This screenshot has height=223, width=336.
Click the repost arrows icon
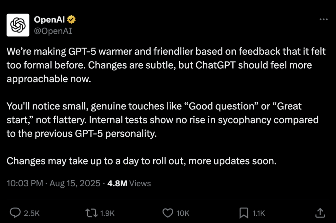pos(92,213)
